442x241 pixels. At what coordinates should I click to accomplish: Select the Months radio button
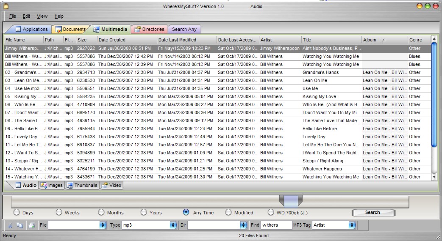(x=101, y=212)
